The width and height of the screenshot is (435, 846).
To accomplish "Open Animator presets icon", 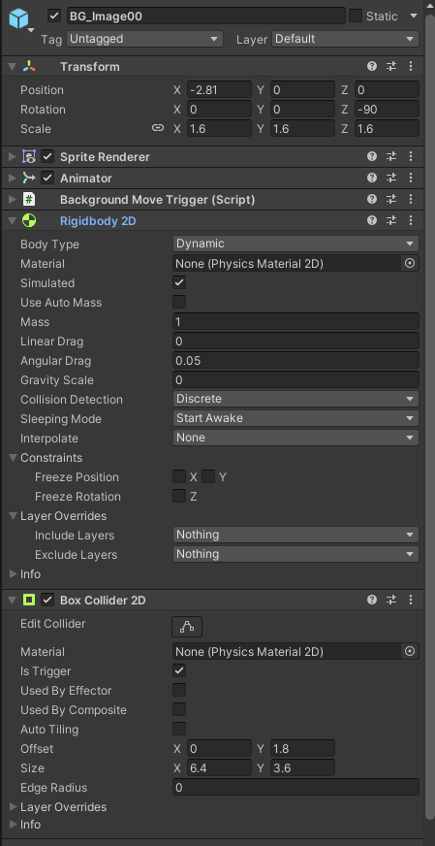I will (391, 178).
